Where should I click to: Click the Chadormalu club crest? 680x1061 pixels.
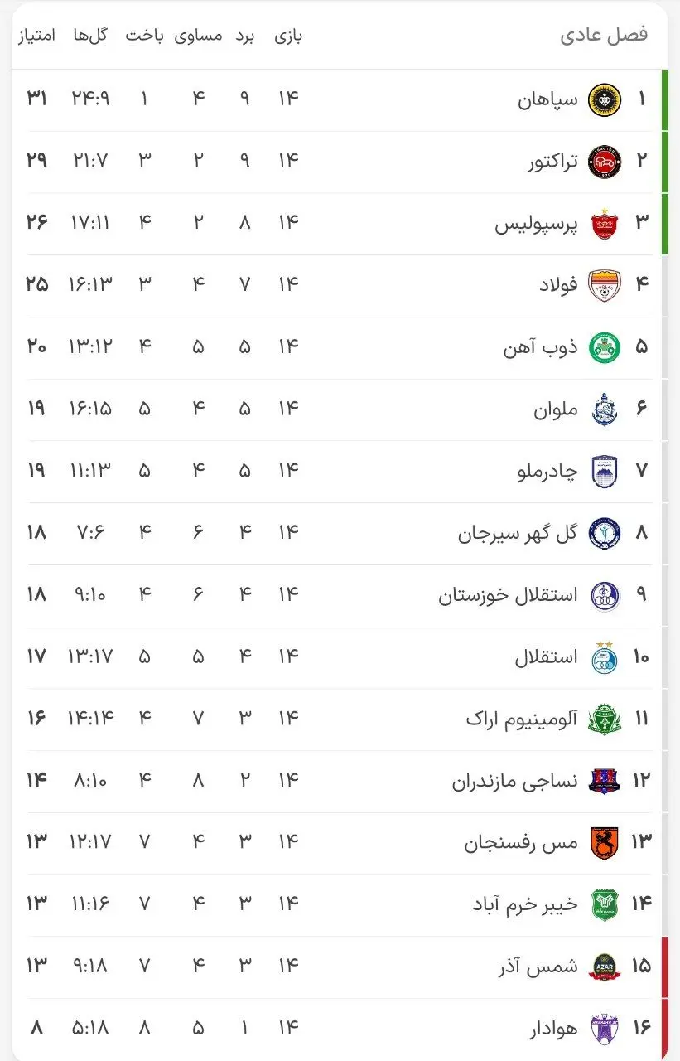tap(604, 471)
